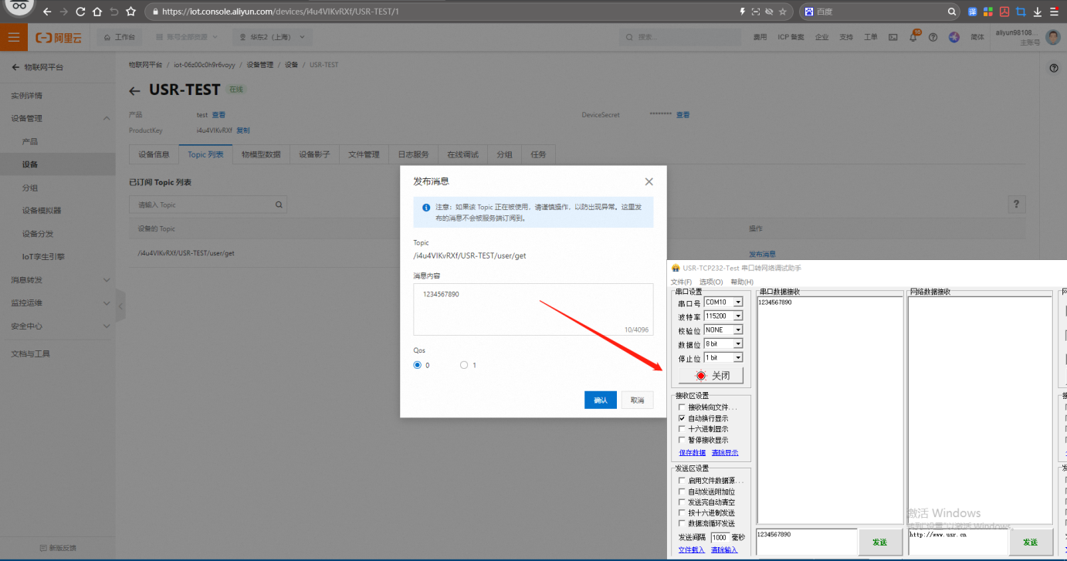Click the browser screenshot crop icon
Image resolution: width=1067 pixels, height=561 pixels.
click(x=1021, y=12)
